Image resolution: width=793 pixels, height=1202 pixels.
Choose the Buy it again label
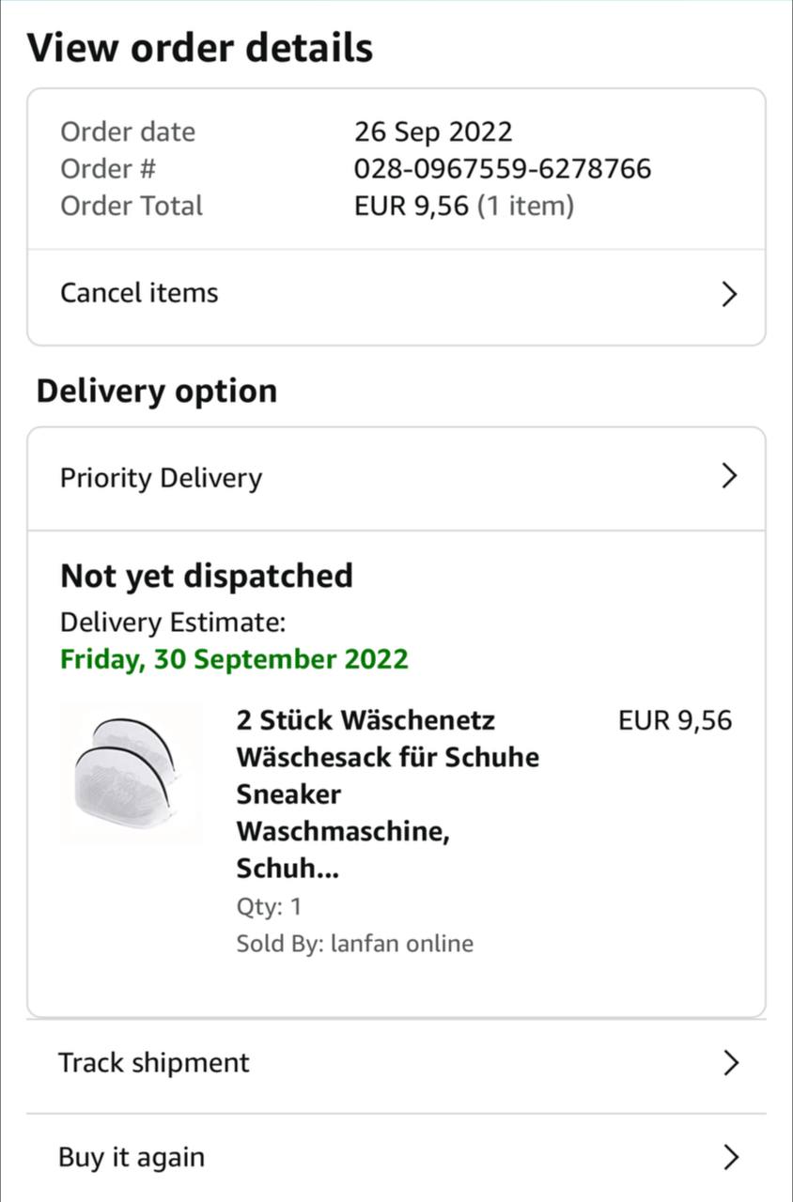pos(132,1158)
